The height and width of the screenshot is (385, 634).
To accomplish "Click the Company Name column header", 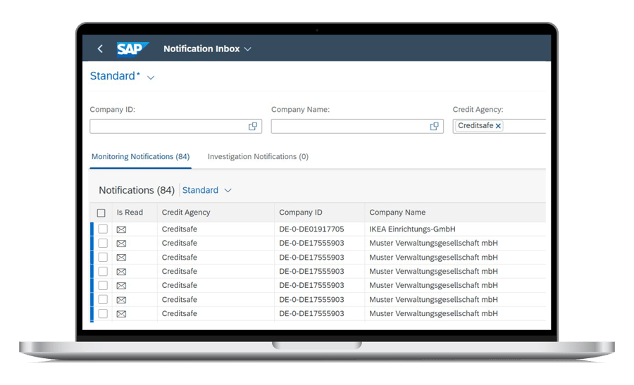I will 397,213.
